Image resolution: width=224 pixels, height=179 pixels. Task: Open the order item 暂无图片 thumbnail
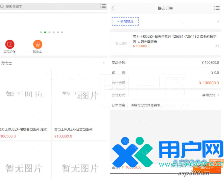[x=121, y=43]
